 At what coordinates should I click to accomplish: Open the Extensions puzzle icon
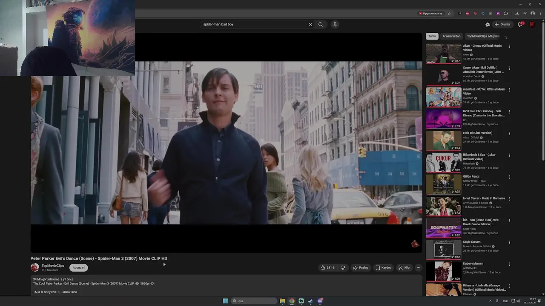click(x=506, y=13)
